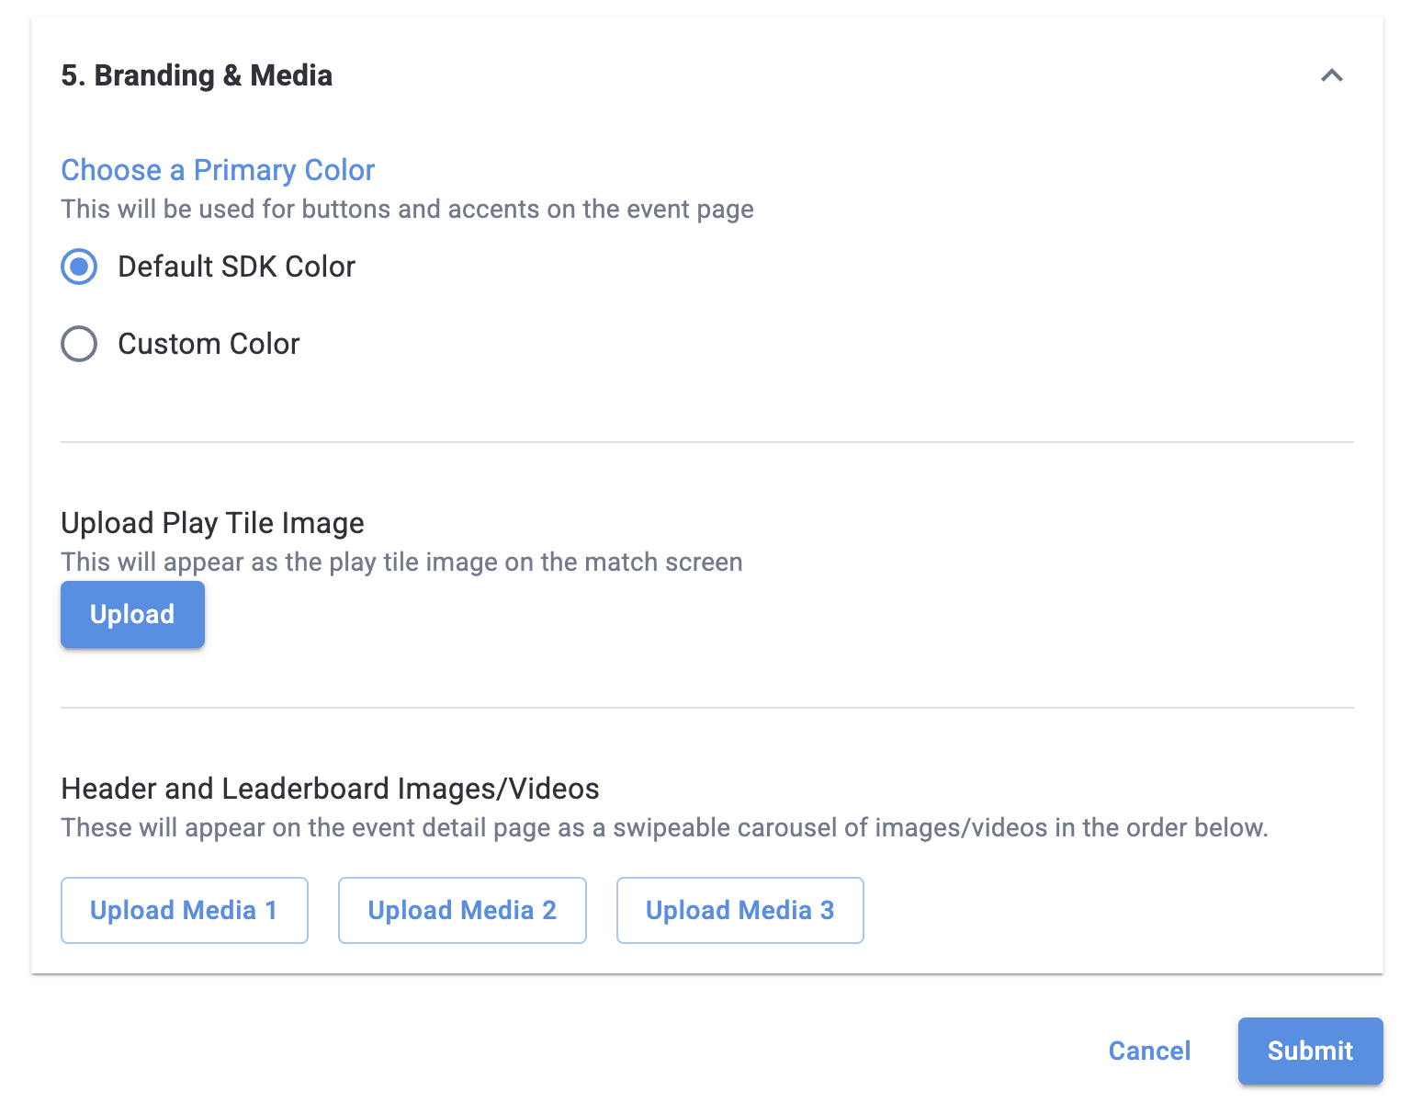Click the 'Default SDK Color' label text
The image size is (1411, 1114).
236,267
